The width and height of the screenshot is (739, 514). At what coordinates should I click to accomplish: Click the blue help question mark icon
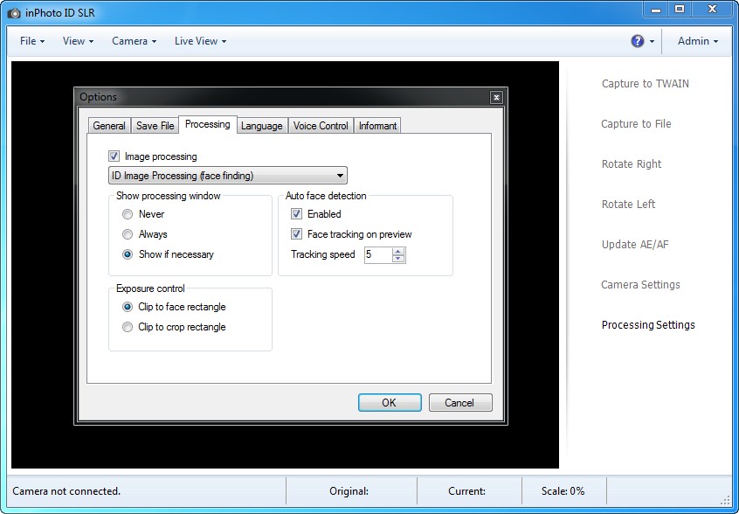pos(637,41)
